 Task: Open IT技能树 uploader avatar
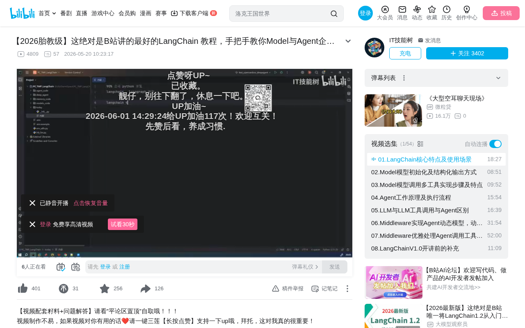pos(374,48)
